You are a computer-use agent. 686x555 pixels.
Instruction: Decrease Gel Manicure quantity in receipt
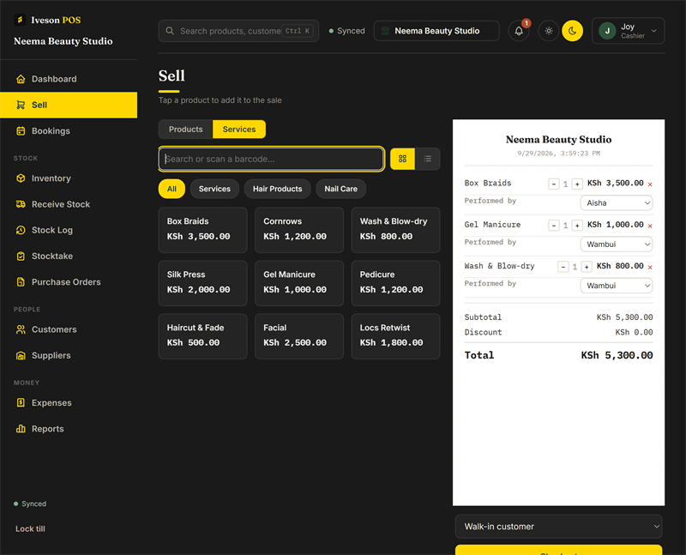tap(554, 226)
